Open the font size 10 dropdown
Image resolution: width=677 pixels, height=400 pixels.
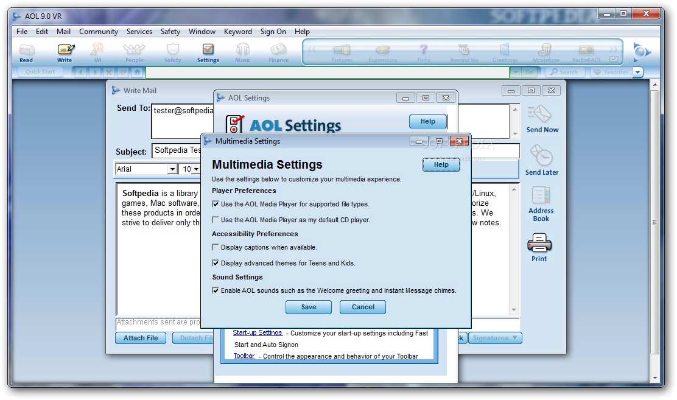pyautogui.click(x=196, y=169)
